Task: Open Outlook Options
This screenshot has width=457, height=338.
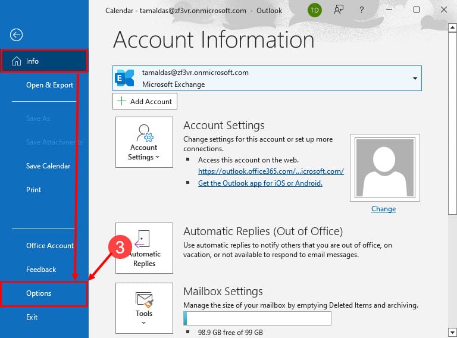Action: click(x=44, y=293)
